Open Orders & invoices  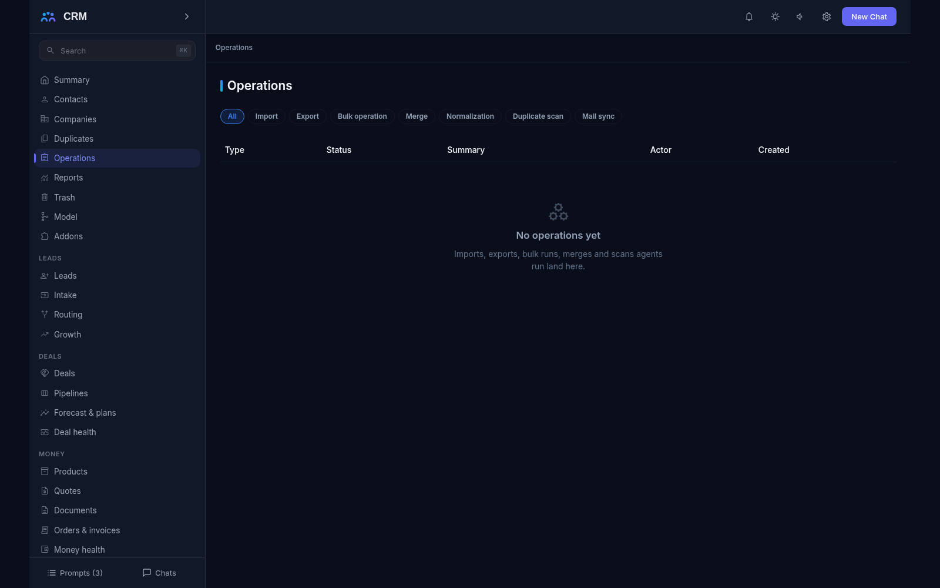[x=117, y=530]
